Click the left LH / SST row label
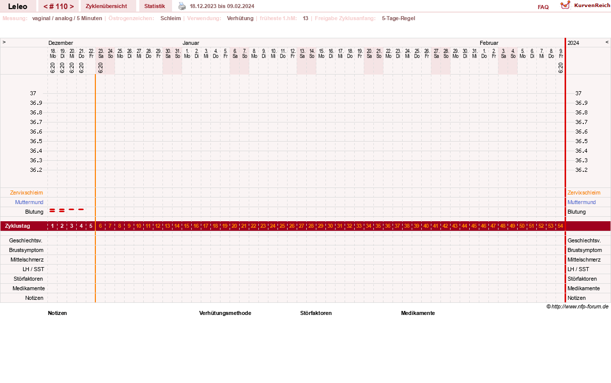Image resolution: width=611 pixels, height=383 pixels. click(x=33, y=269)
